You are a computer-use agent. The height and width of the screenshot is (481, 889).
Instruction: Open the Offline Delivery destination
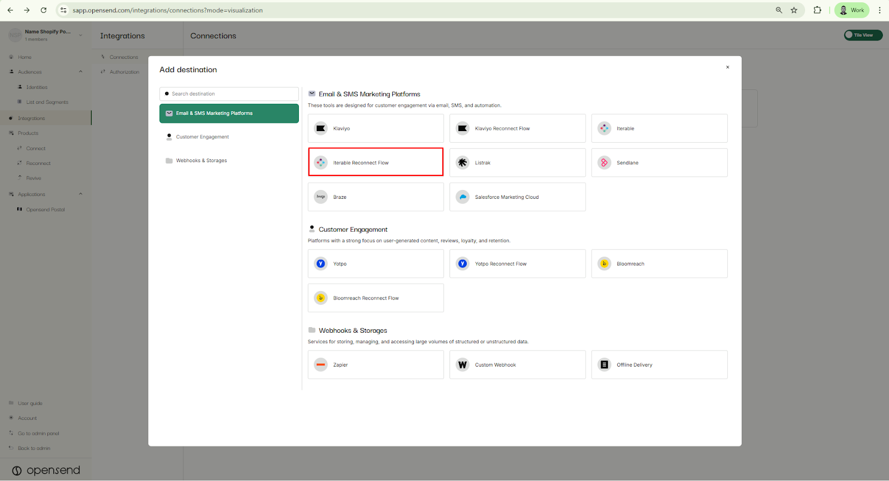click(659, 365)
